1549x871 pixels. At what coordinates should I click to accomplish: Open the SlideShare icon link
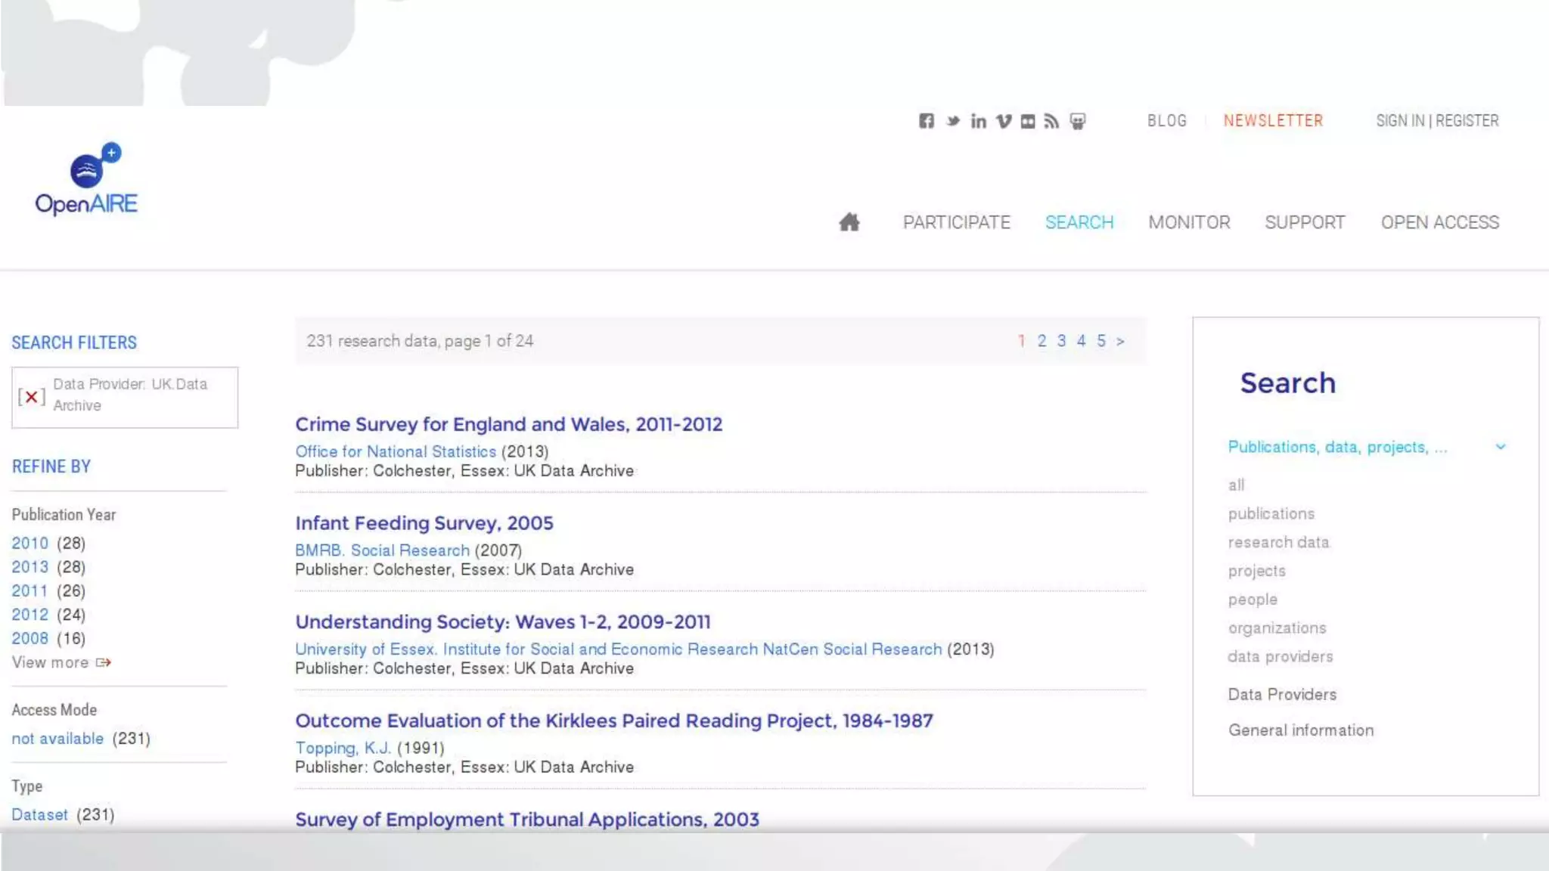click(1078, 121)
